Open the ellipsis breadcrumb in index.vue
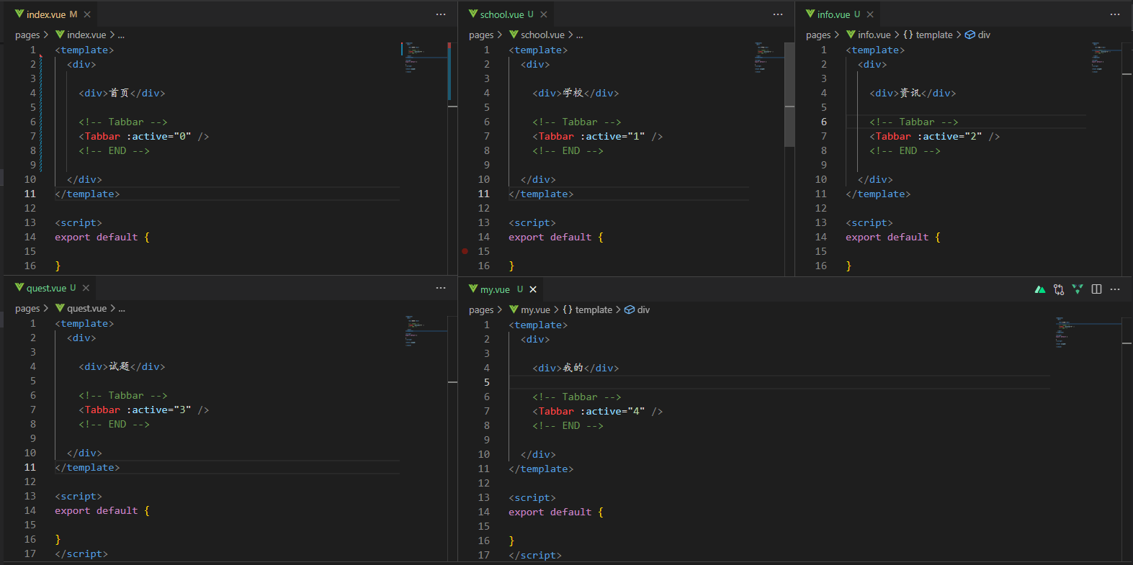The height and width of the screenshot is (565, 1133). point(121,35)
